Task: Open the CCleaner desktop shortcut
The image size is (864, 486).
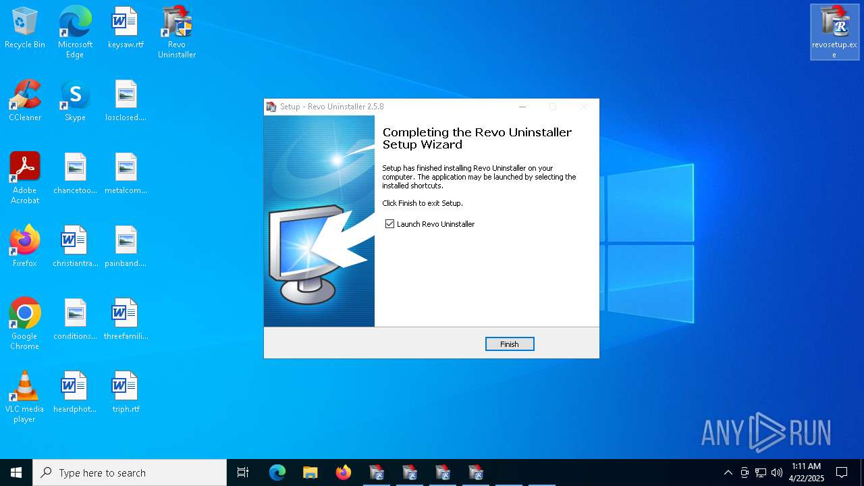Action: 25,101
